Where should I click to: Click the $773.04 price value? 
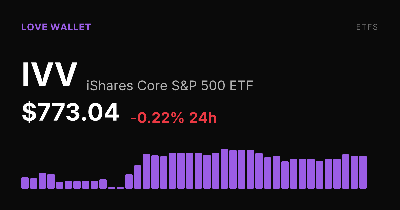(x=70, y=112)
